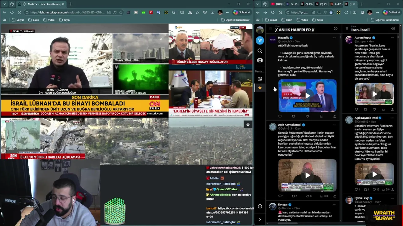Open the Yayın bookmarks folder in the right browser
The image size is (403, 226).
point(317,20)
